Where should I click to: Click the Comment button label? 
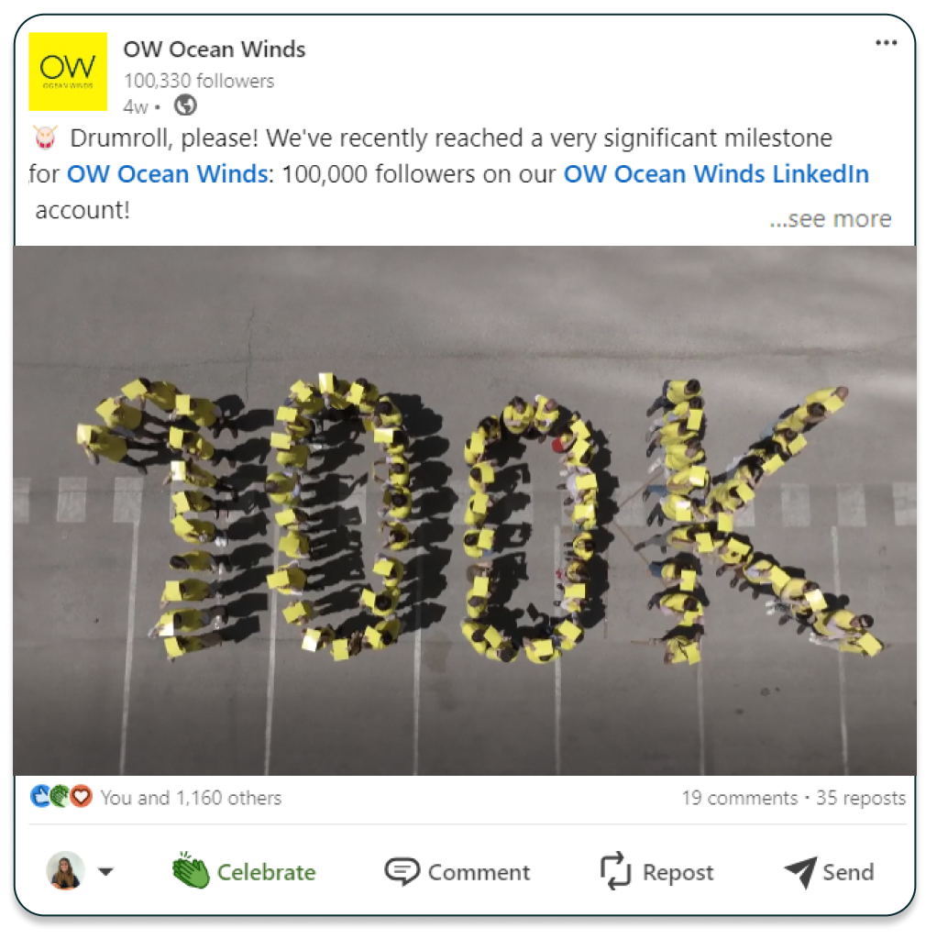click(479, 872)
